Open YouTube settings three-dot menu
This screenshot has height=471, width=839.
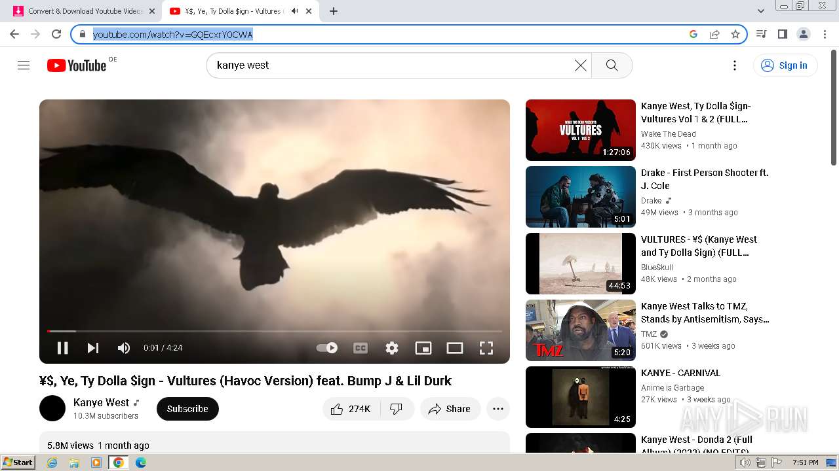(735, 65)
